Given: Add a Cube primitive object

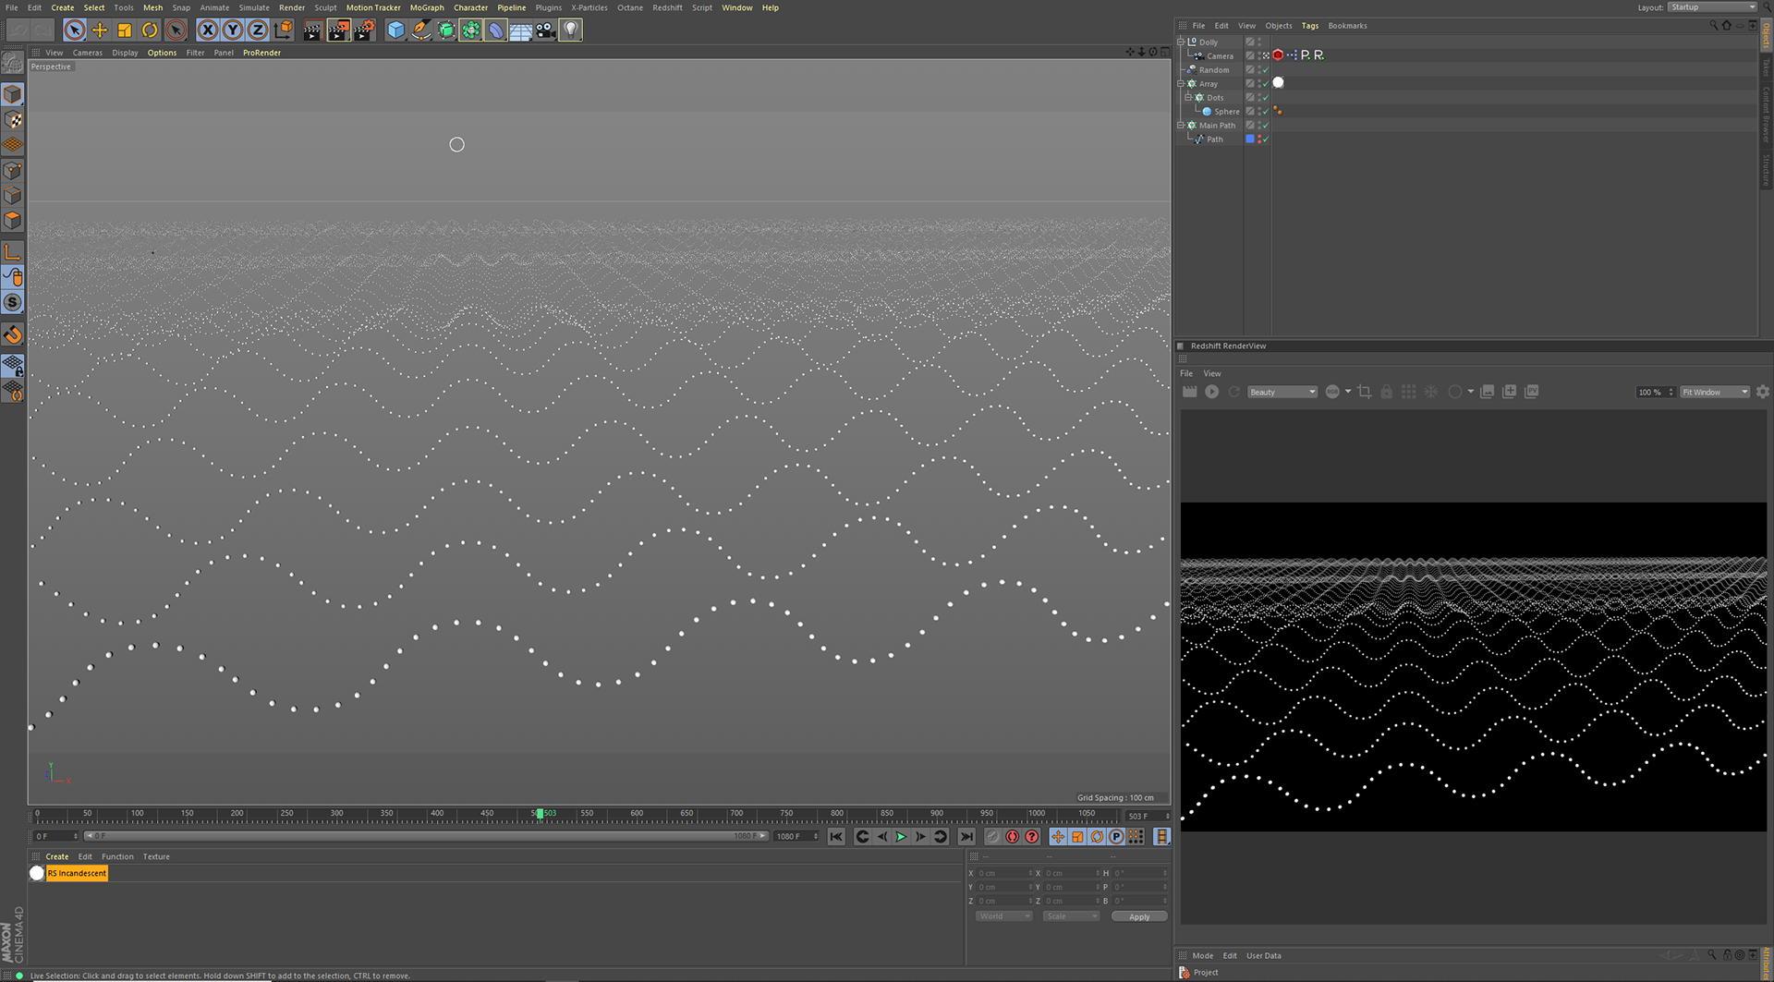Looking at the screenshot, I should (396, 30).
